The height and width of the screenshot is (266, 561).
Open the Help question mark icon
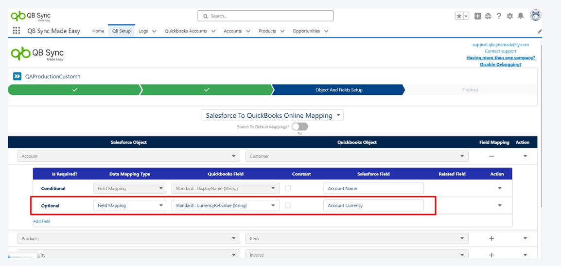[x=499, y=16]
